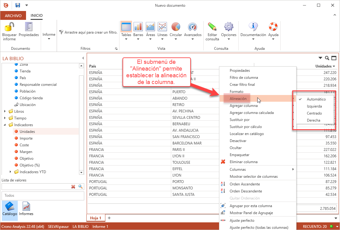This screenshot has height=230, width=340.
Task: Select the checked Automático alignment option
Action: 316,99
